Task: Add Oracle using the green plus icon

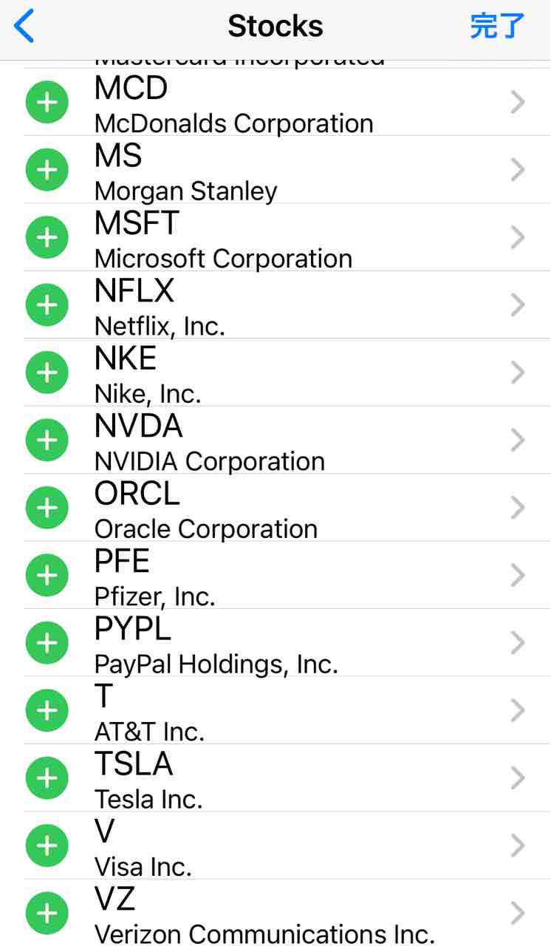Action: [x=47, y=508]
